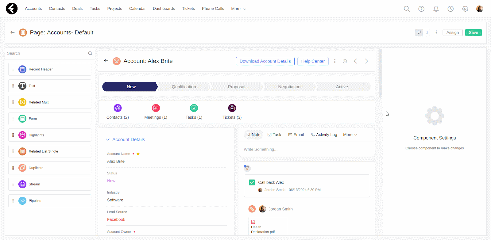Open the settings gear in top bar
Viewport: 491px width, 240px height.
[x=465, y=9]
